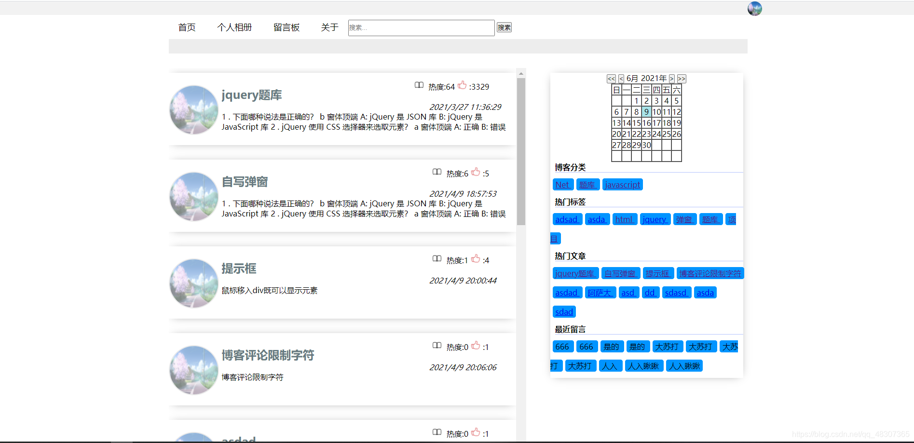Open the jquery hot tag
This screenshot has width=914, height=443.
(655, 219)
